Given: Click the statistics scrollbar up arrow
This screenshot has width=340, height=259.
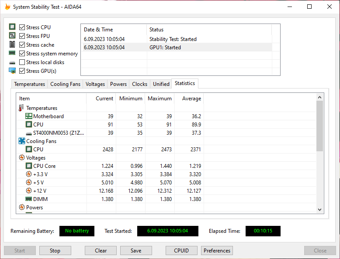Looking at the screenshot, I should point(319,97).
